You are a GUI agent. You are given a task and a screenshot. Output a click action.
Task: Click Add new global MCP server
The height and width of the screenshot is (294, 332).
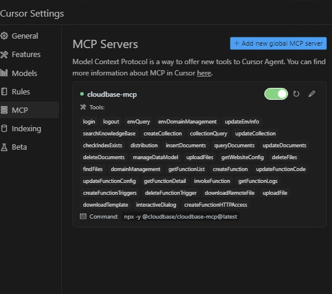pyautogui.click(x=278, y=43)
